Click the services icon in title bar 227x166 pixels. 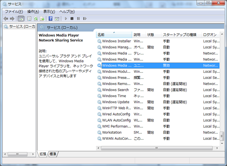(x=5, y=4)
